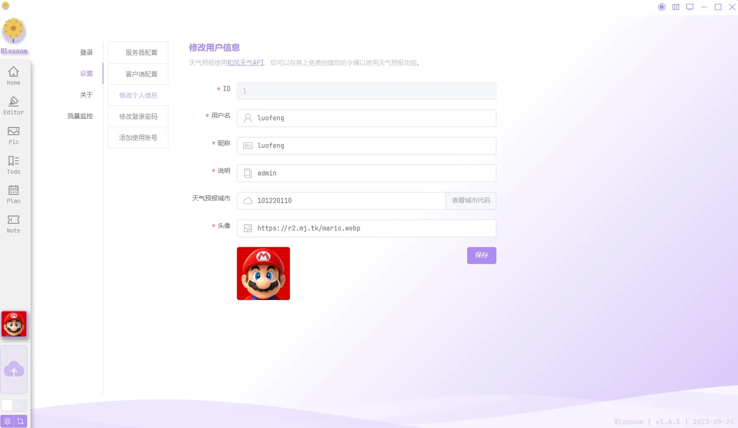Switch to the 添加使用账号 tab

click(138, 138)
